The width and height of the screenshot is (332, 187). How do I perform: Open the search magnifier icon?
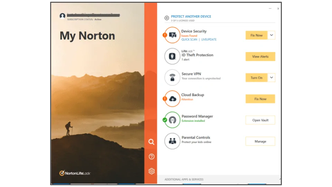click(x=151, y=142)
